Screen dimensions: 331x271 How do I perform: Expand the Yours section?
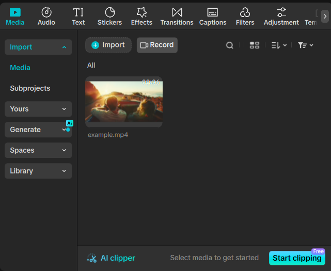pos(38,109)
